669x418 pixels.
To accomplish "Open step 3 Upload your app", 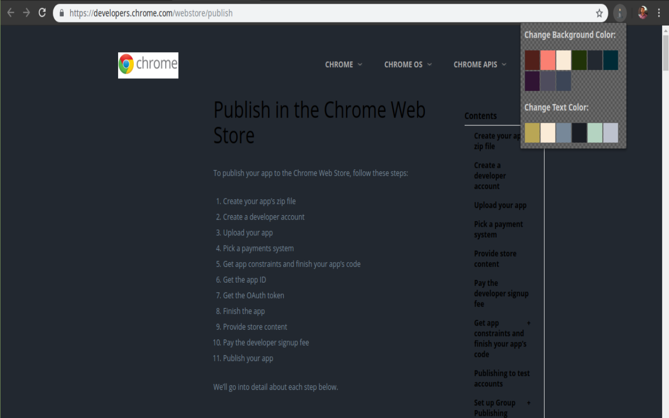I will click(x=248, y=233).
